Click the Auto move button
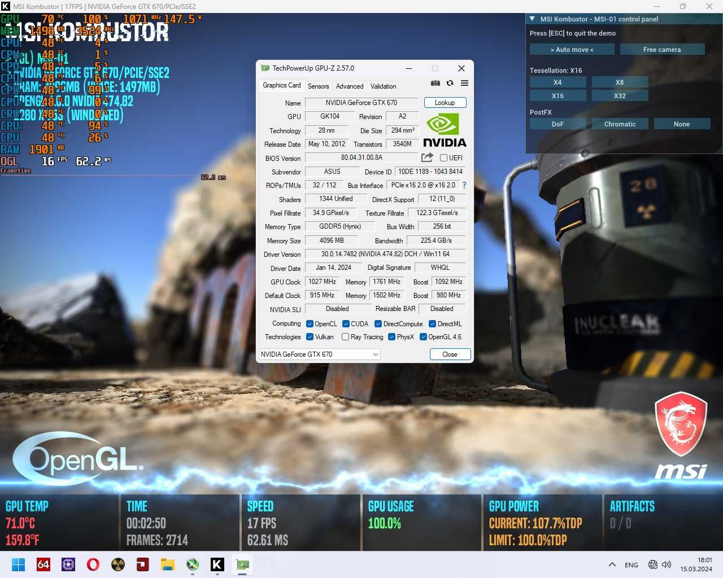723x578 pixels. coord(572,50)
